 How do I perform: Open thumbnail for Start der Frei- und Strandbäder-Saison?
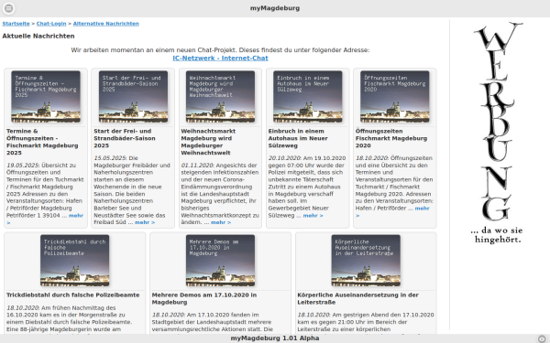pos(133,97)
